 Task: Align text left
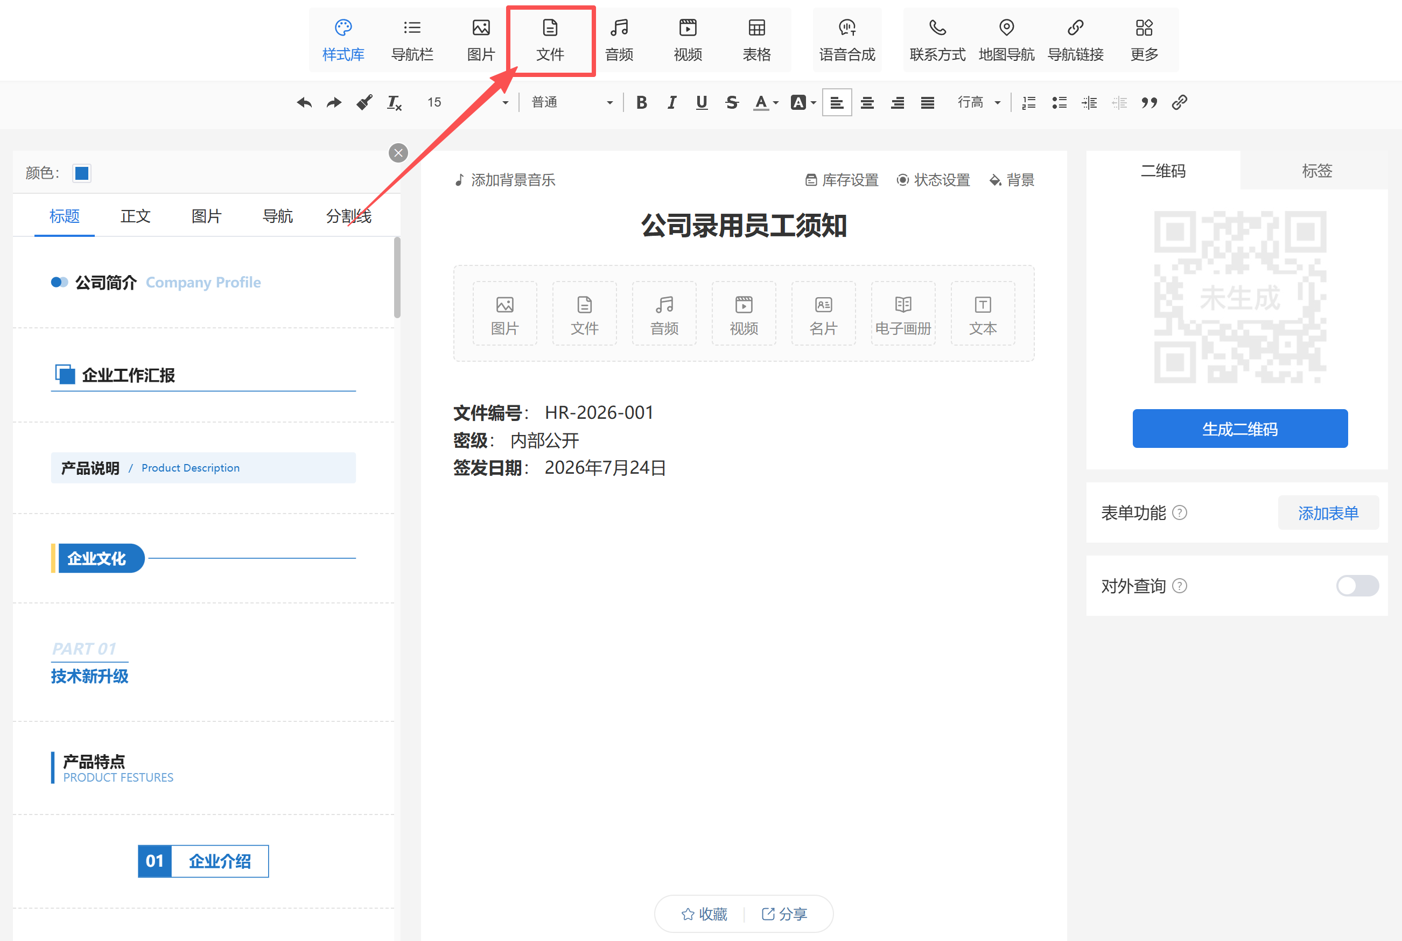click(x=837, y=103)
